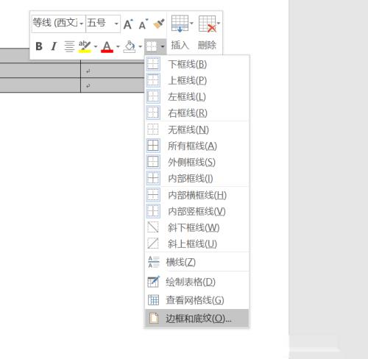
Task: Choose 右框线(R) right border
Action: [197, 113]
